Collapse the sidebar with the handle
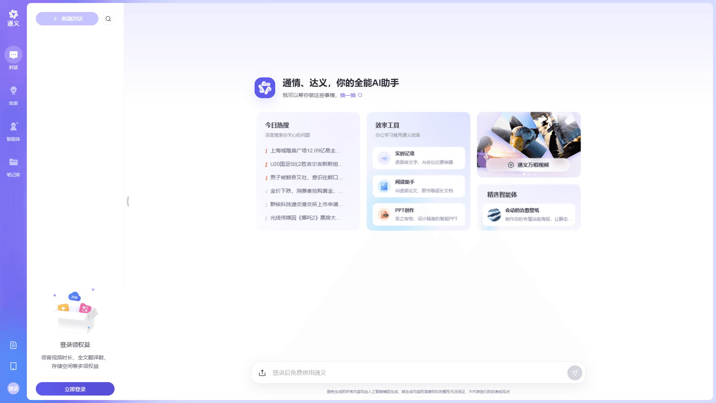The height and width of the screenshot is (403, 716). click(x=128, y=201)
